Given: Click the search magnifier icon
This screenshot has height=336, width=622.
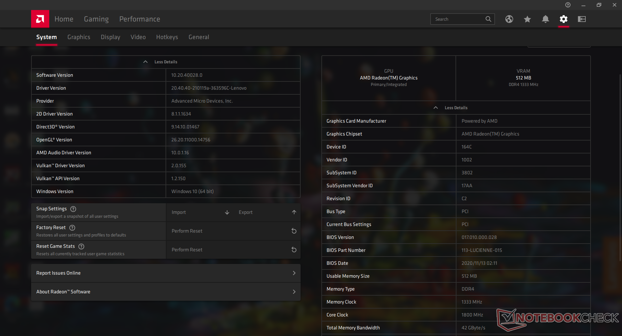Looking at the screenshot, I should point(488,19).
